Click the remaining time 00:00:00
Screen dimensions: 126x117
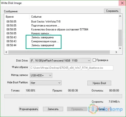114,90
